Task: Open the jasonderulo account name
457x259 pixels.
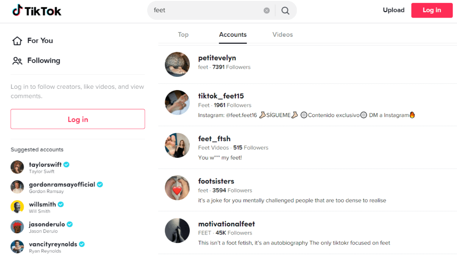Action: pos(47,224)
